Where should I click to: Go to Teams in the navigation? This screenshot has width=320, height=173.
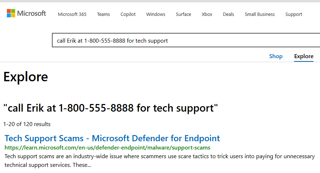click(x=103, y=14)
